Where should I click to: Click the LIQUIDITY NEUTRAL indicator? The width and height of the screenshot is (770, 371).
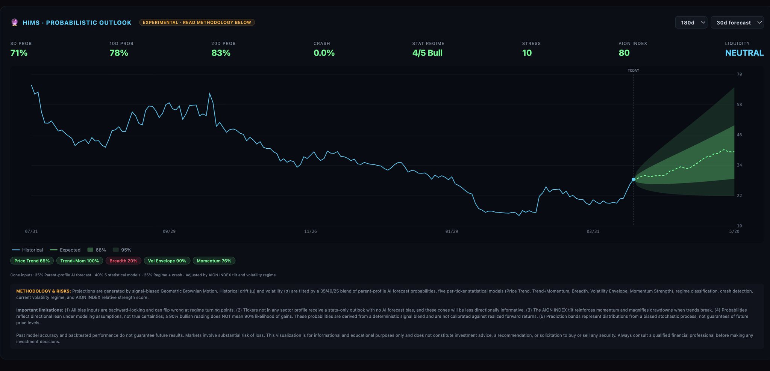tap(744, 53)
